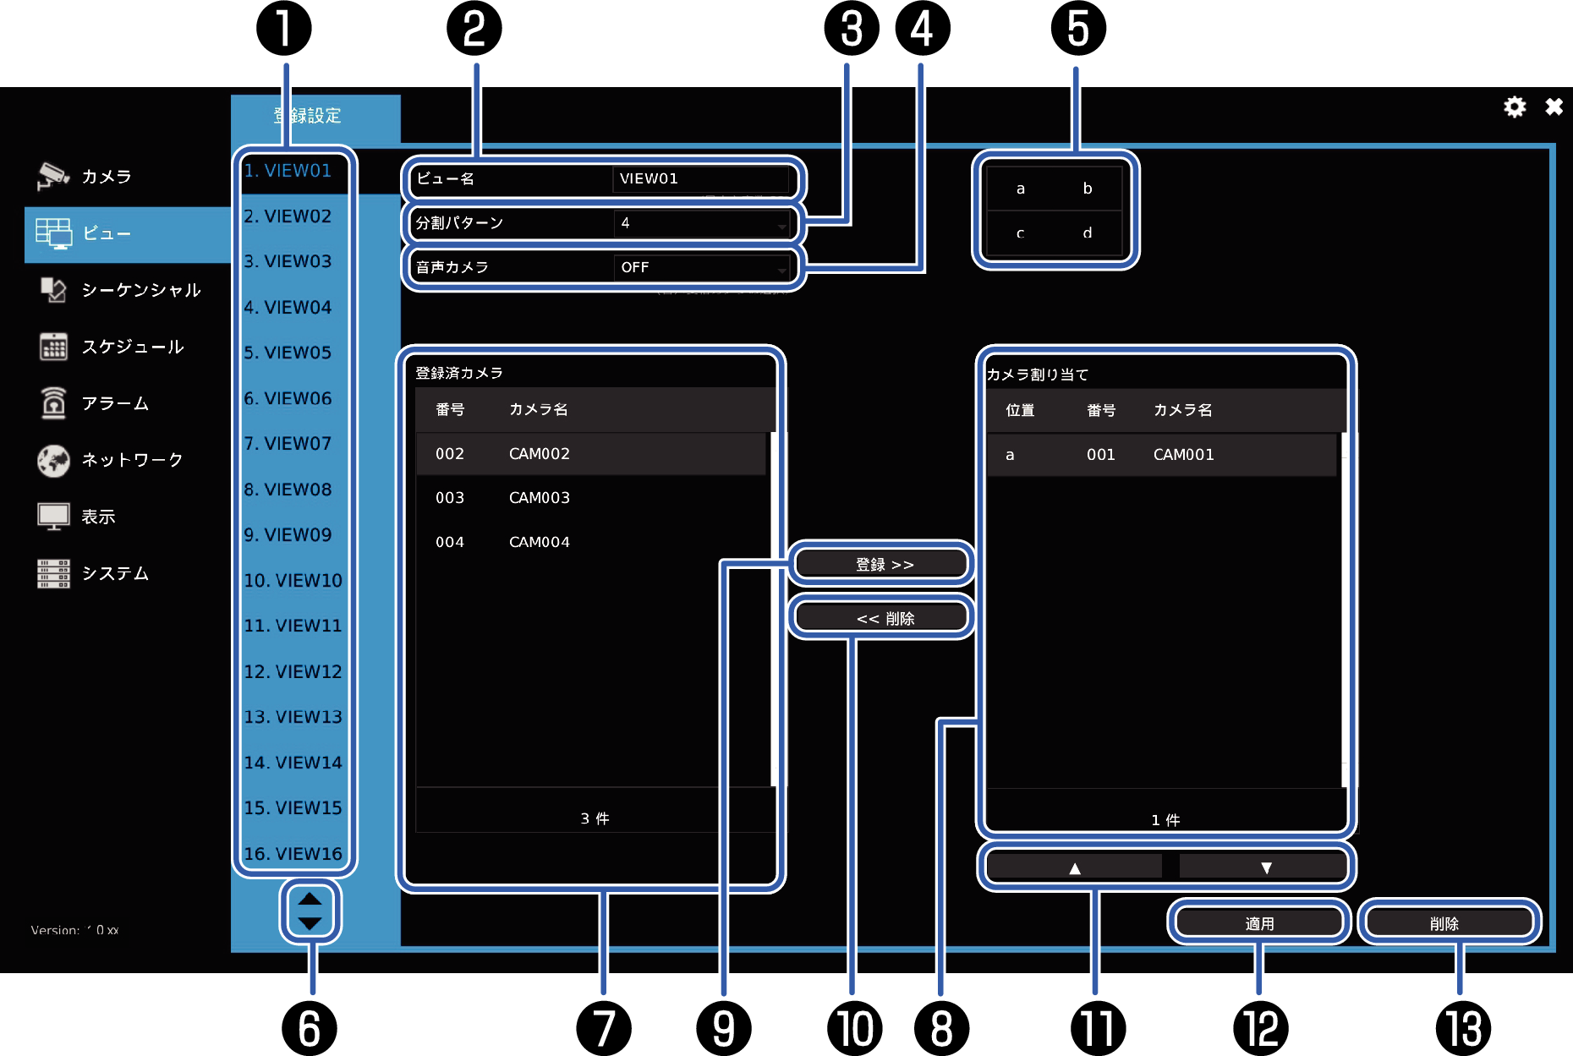Open the 音声カメラ dropdown
Viewport: 1573px width, 1056px height.
(x=701, y=267)
